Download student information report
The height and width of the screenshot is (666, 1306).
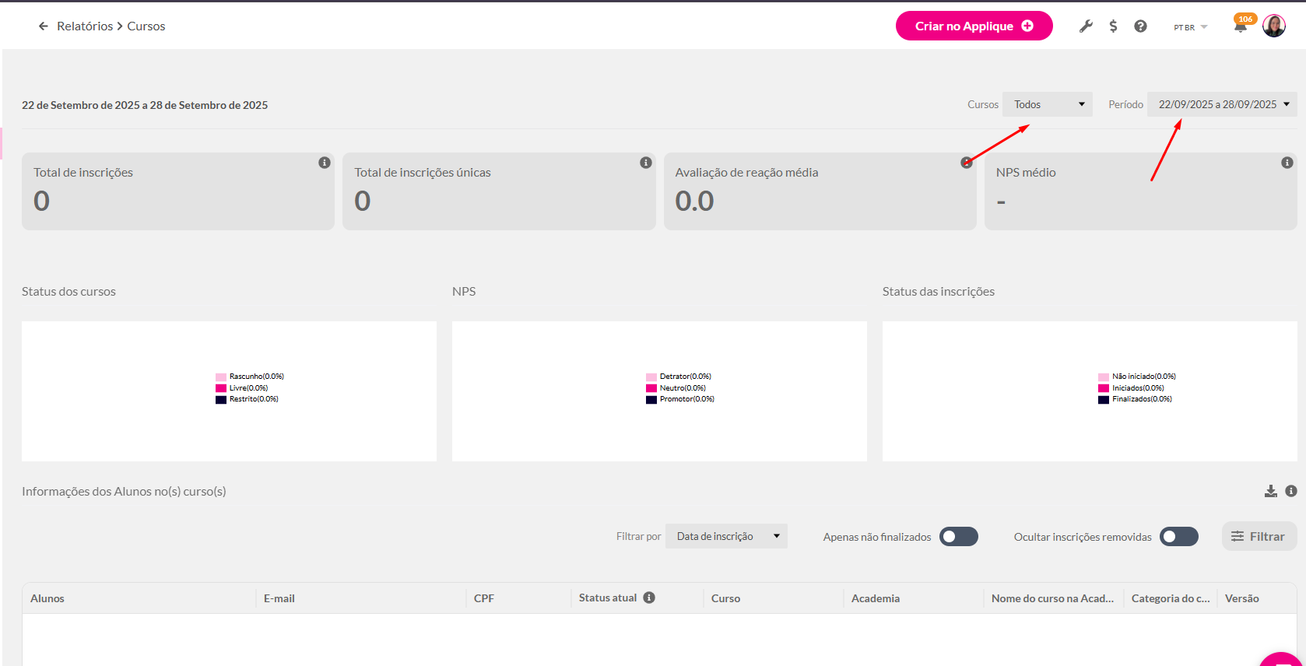point(1270,491)
